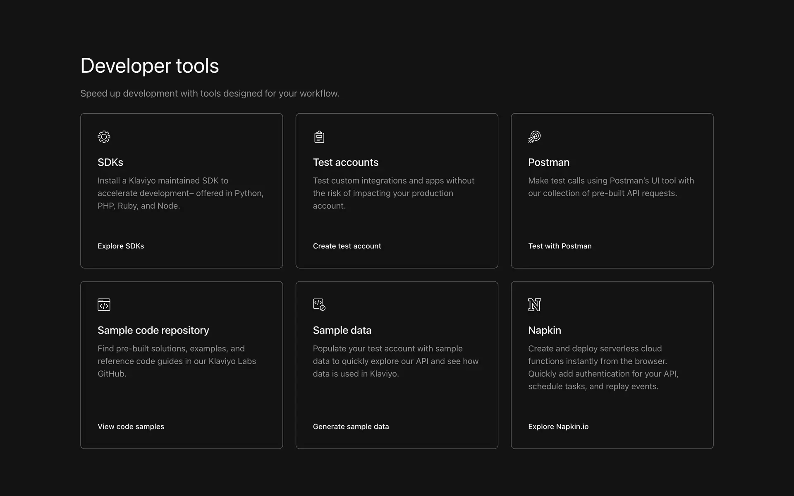Viewport: 794px width, 496px height.
Task: Click the Napkin N logo icon
Action: (534, 305)
